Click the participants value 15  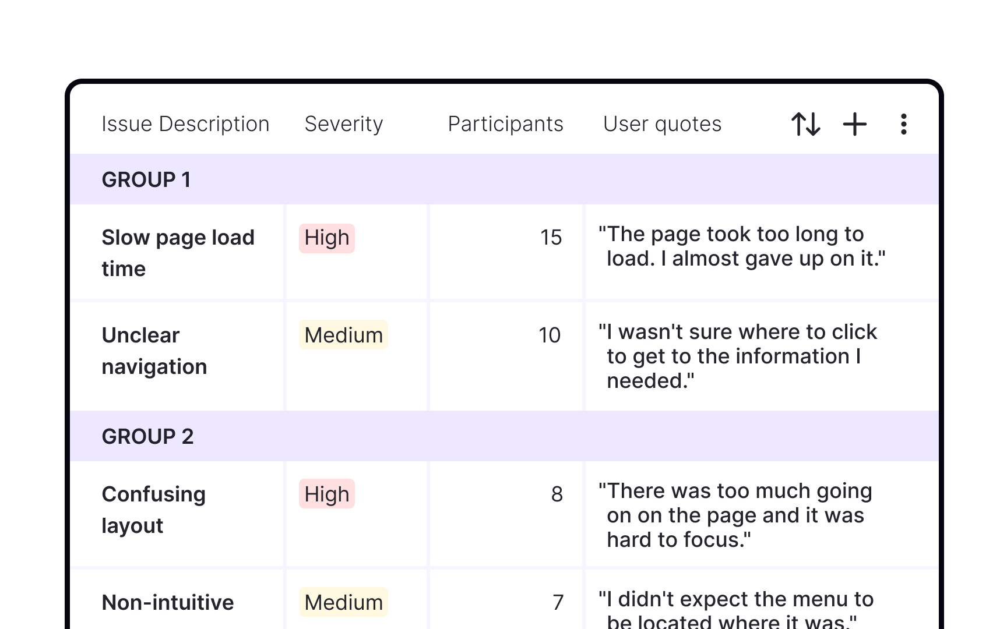[x=550, y=238]
